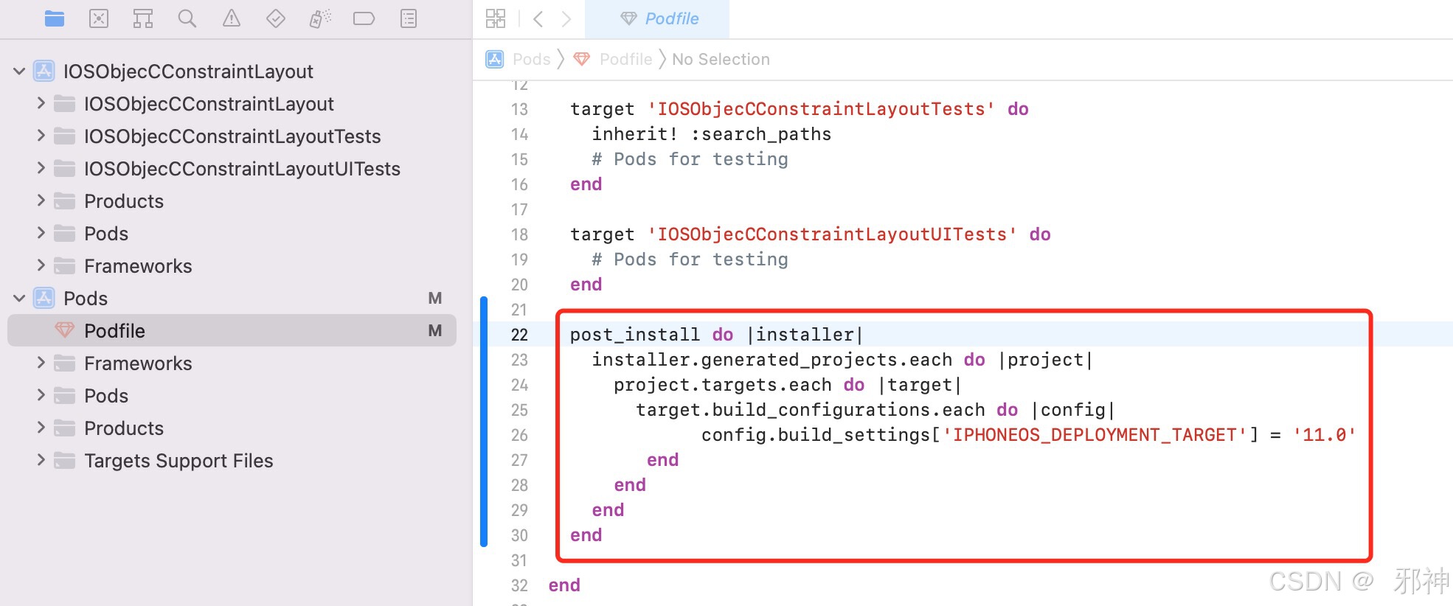
Task: Expand the IOSObjecCConstraintLayoutUITests folder
Action: 41,168
